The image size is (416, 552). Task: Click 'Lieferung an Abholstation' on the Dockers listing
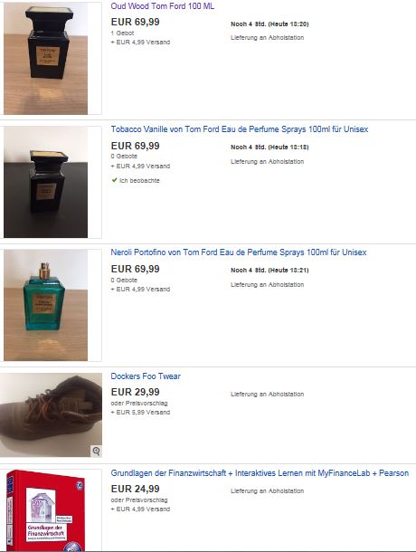point(267,394)
